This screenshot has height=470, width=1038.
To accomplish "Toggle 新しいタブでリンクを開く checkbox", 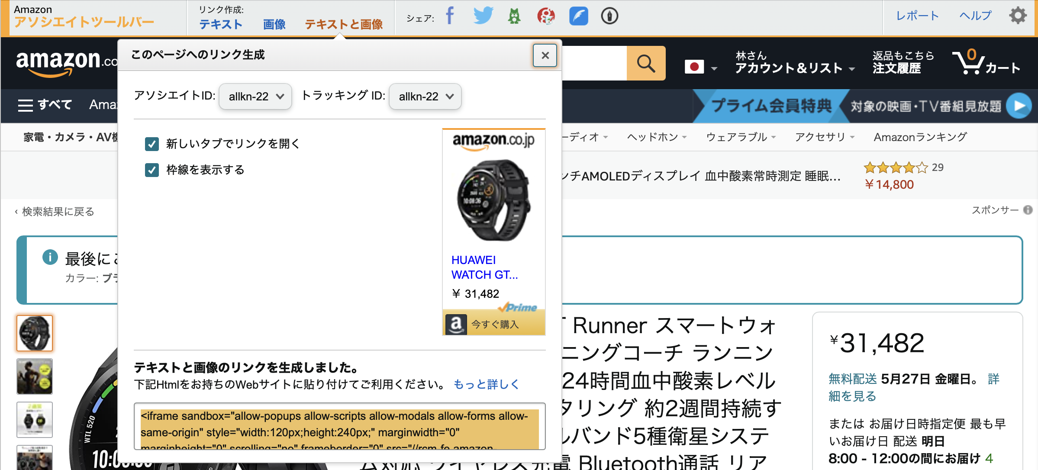I will point(152,144).
